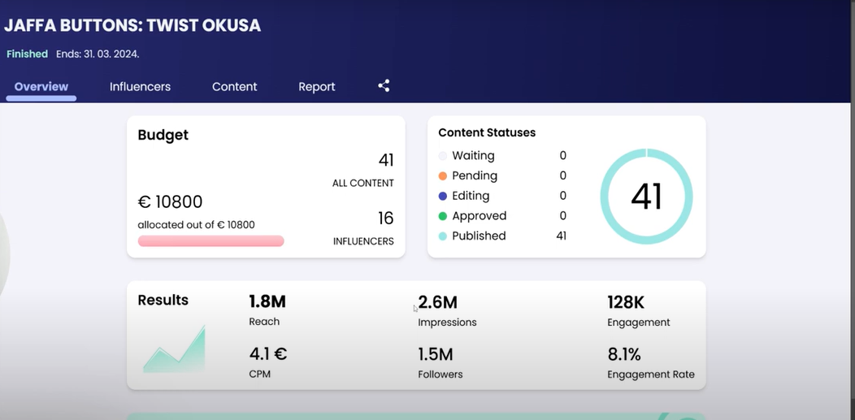855x420 pixels.
Task: Click the Waiting status dot
Action: pyautogui.click(x=443, y=156)
